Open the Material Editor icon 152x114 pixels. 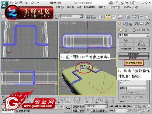[x=127, y=17]
